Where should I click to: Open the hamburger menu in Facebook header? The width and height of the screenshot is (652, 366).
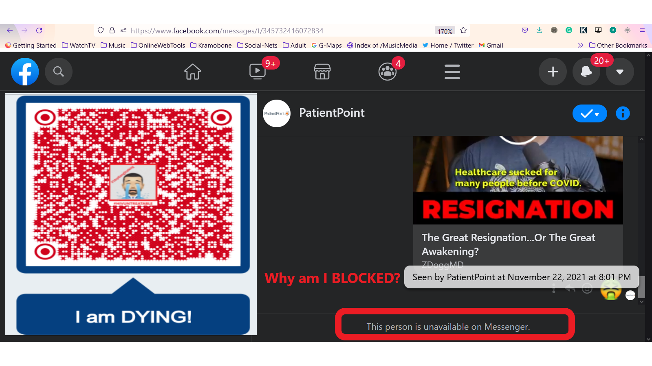(x=452, y=72)
